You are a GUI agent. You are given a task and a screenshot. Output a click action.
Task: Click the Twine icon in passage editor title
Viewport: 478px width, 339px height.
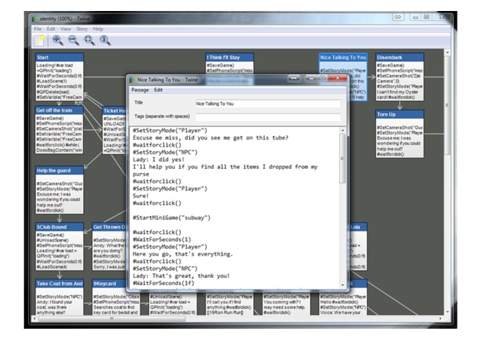point(132,80)
